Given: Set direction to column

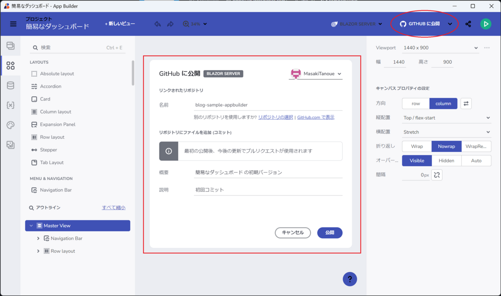Looking at the screenshot, I should [x=443, y=103].
